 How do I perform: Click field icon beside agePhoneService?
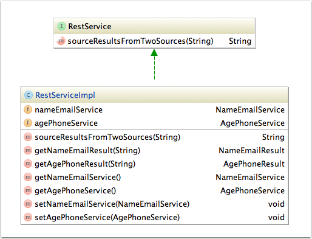click(28, 123)
